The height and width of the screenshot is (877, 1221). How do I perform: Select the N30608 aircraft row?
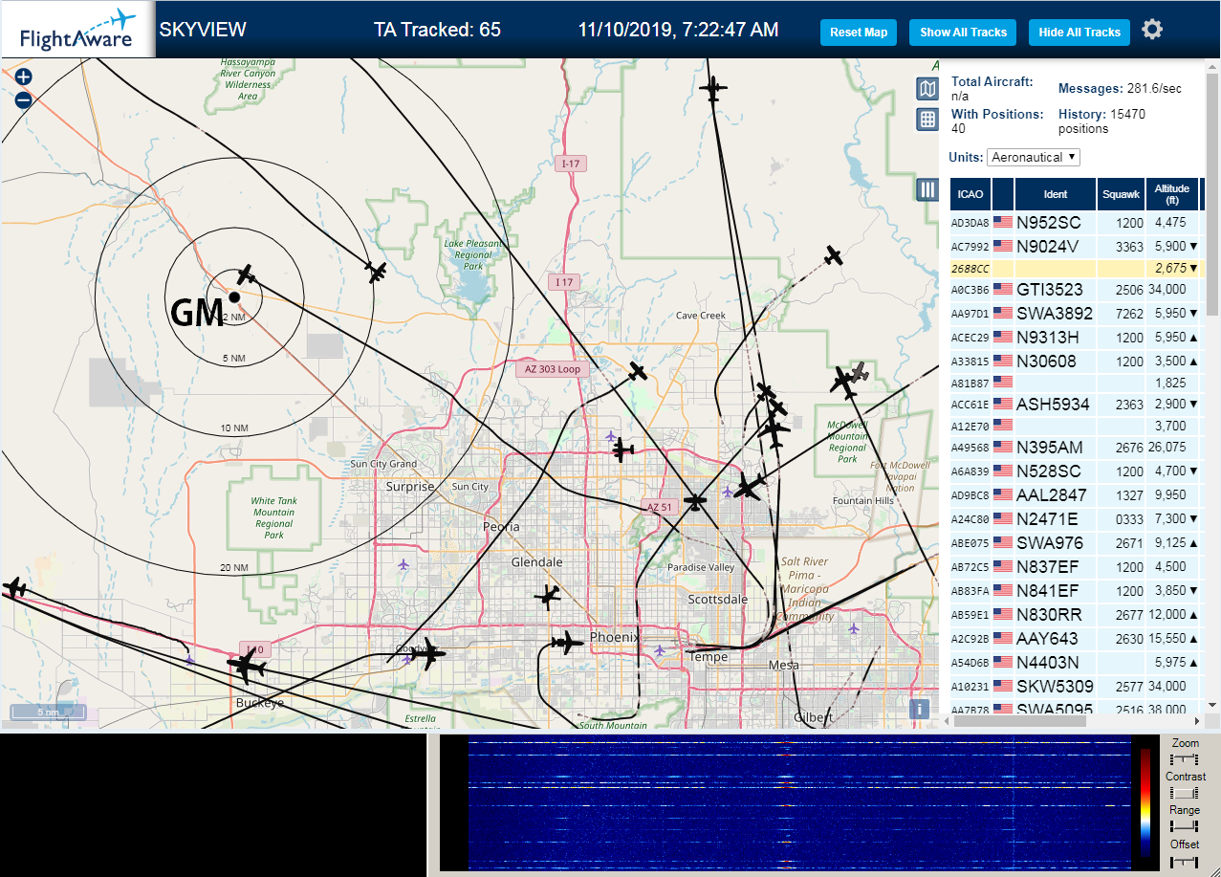(x=1076, y=362)
